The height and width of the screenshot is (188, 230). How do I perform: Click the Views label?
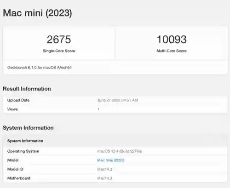(x=12, y=109)
